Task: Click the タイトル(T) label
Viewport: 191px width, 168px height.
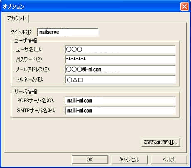Action: point(22,32)
